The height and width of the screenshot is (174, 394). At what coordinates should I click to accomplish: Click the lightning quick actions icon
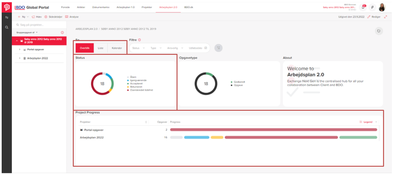[x=372, y=7]
